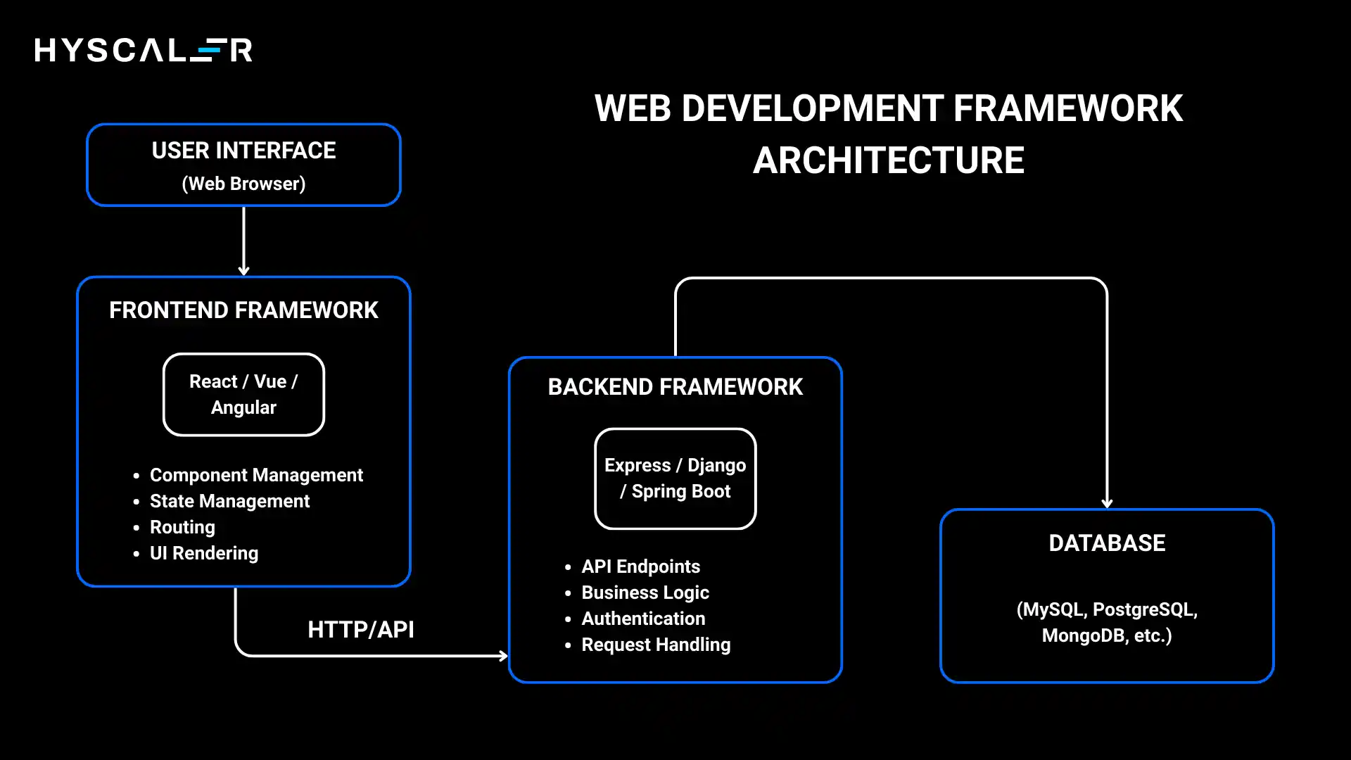Screen dimensions: 1351x760
Task: Open the Routing list entry
Action: [182, 527]
